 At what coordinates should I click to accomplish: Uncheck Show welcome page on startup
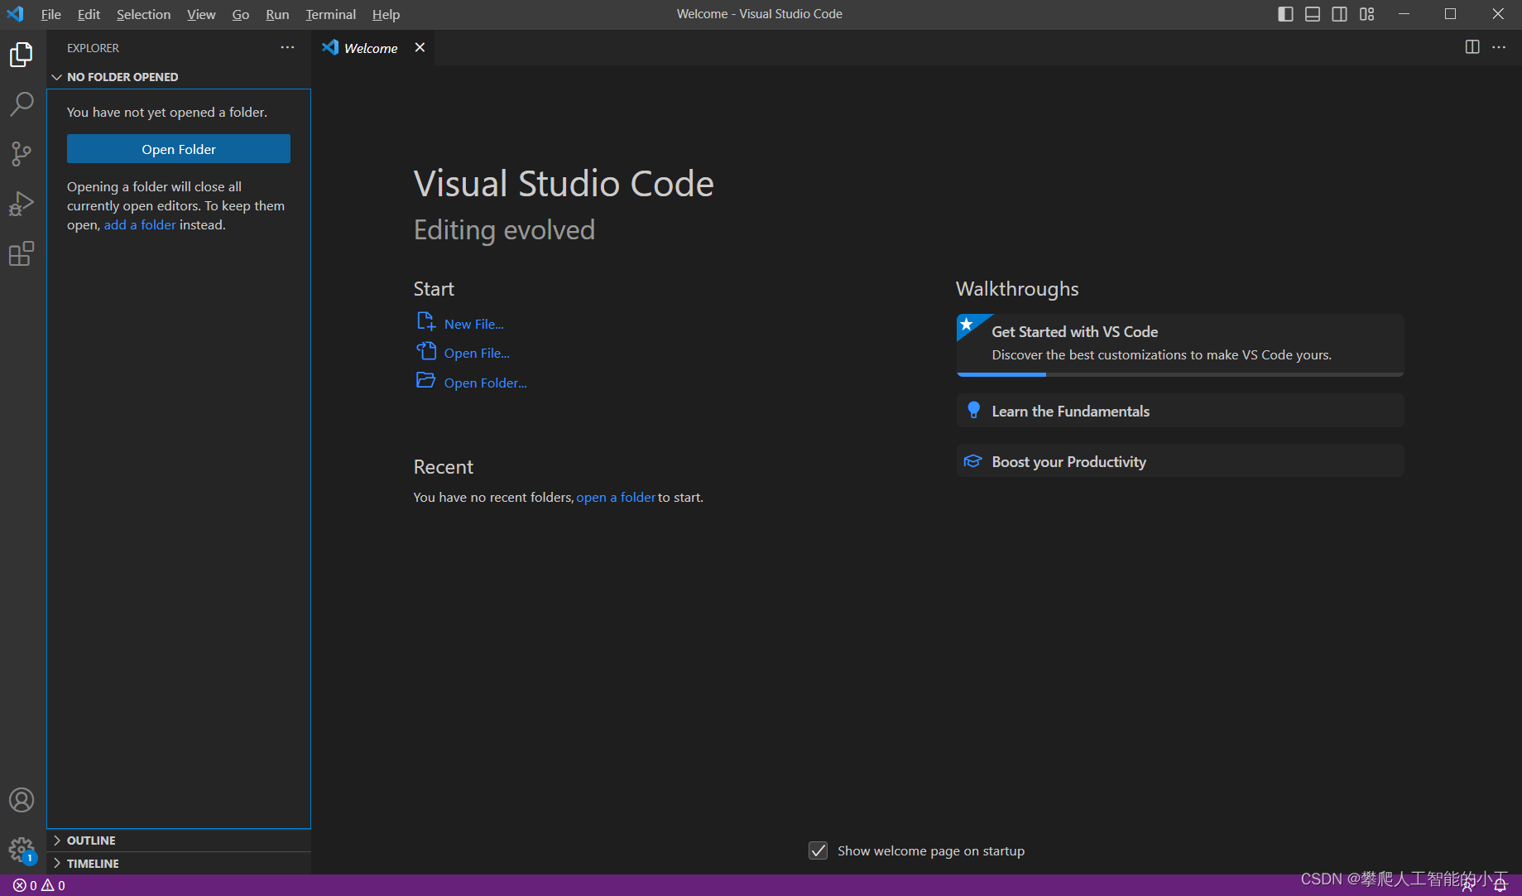tap(818, 850)
